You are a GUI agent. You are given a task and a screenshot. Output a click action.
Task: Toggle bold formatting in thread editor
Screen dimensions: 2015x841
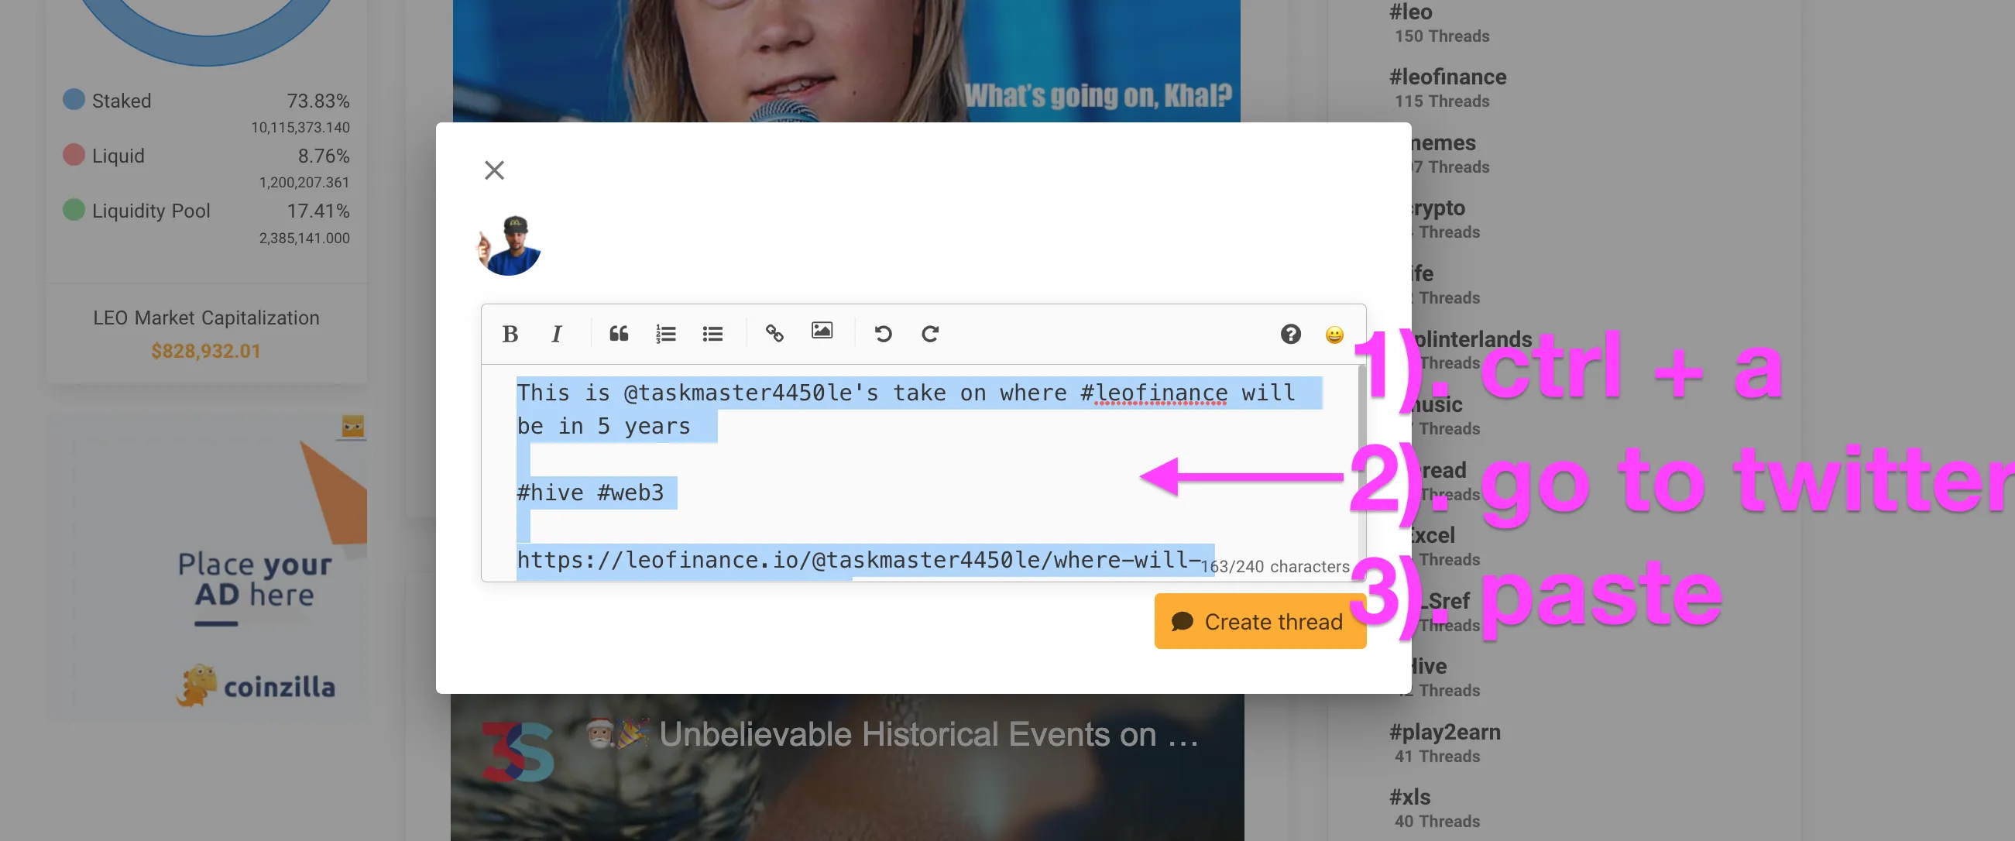pos(510,334)
